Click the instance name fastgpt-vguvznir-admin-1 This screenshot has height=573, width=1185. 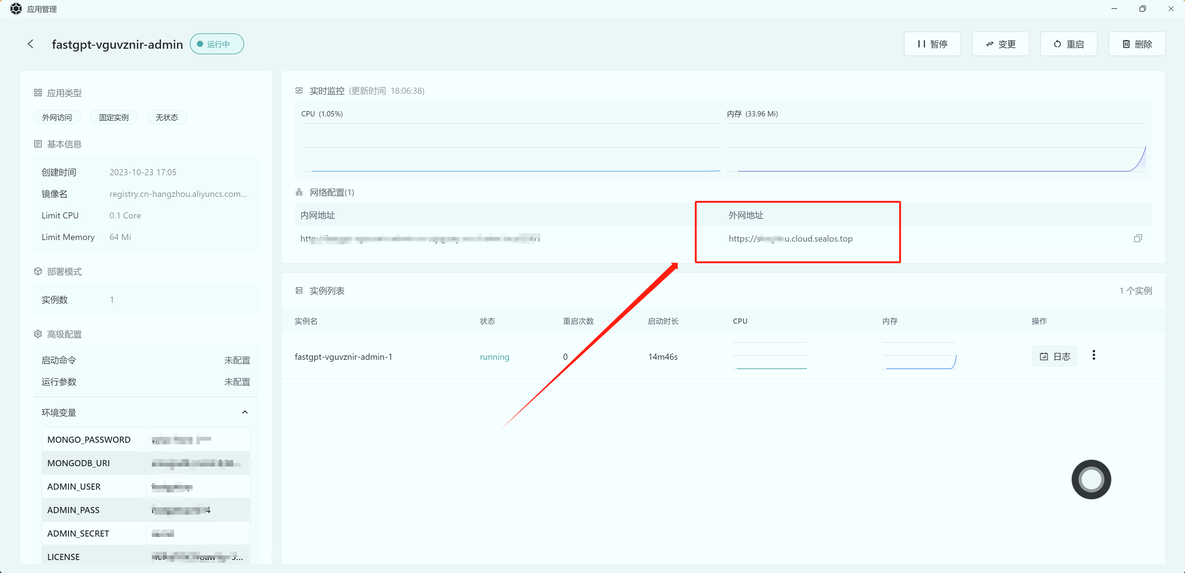(343, 357)
